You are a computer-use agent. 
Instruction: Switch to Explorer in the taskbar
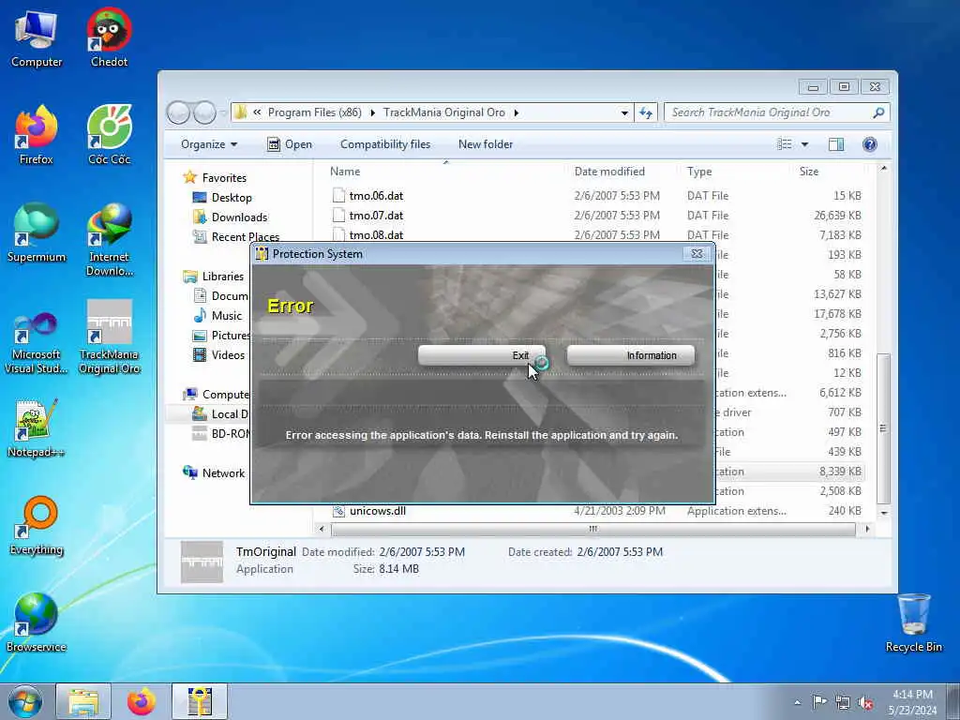[83, 701]
